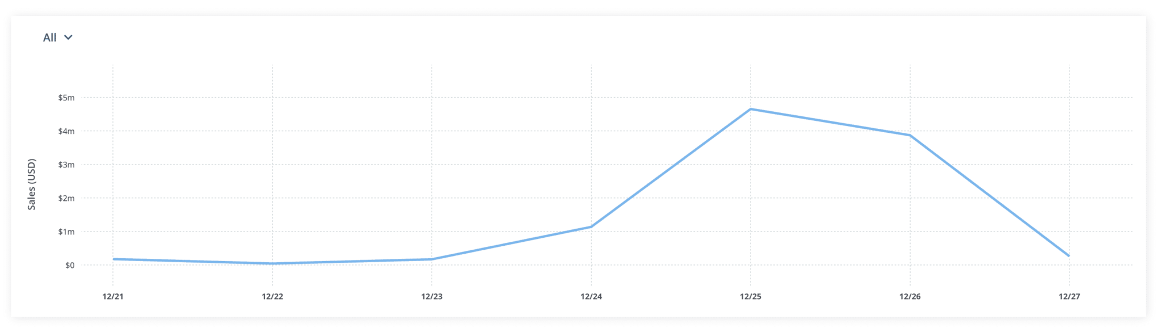
Task: Click the chevron arrow beside All
Action: coord(68,37)
